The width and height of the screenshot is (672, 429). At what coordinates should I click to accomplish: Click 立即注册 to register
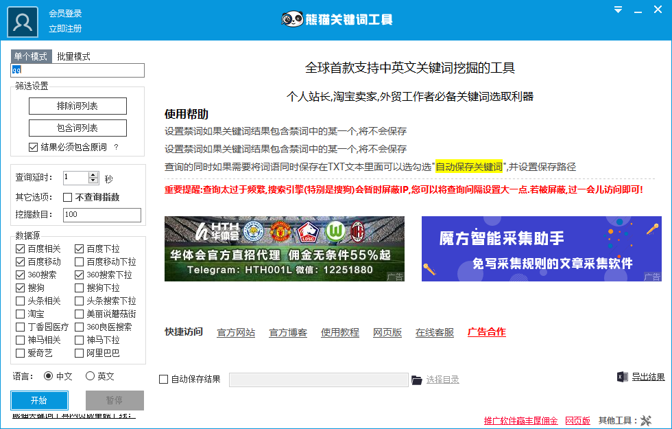(x=65, y=28)
